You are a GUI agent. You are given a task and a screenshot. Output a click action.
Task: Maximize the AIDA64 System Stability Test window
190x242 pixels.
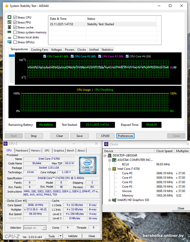(x=170, y=6)
